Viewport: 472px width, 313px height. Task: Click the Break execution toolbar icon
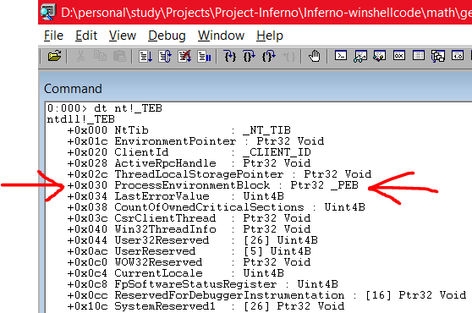point(204,57)
